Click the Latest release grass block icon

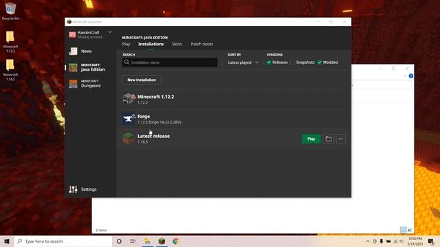click(x=129, y=139)
